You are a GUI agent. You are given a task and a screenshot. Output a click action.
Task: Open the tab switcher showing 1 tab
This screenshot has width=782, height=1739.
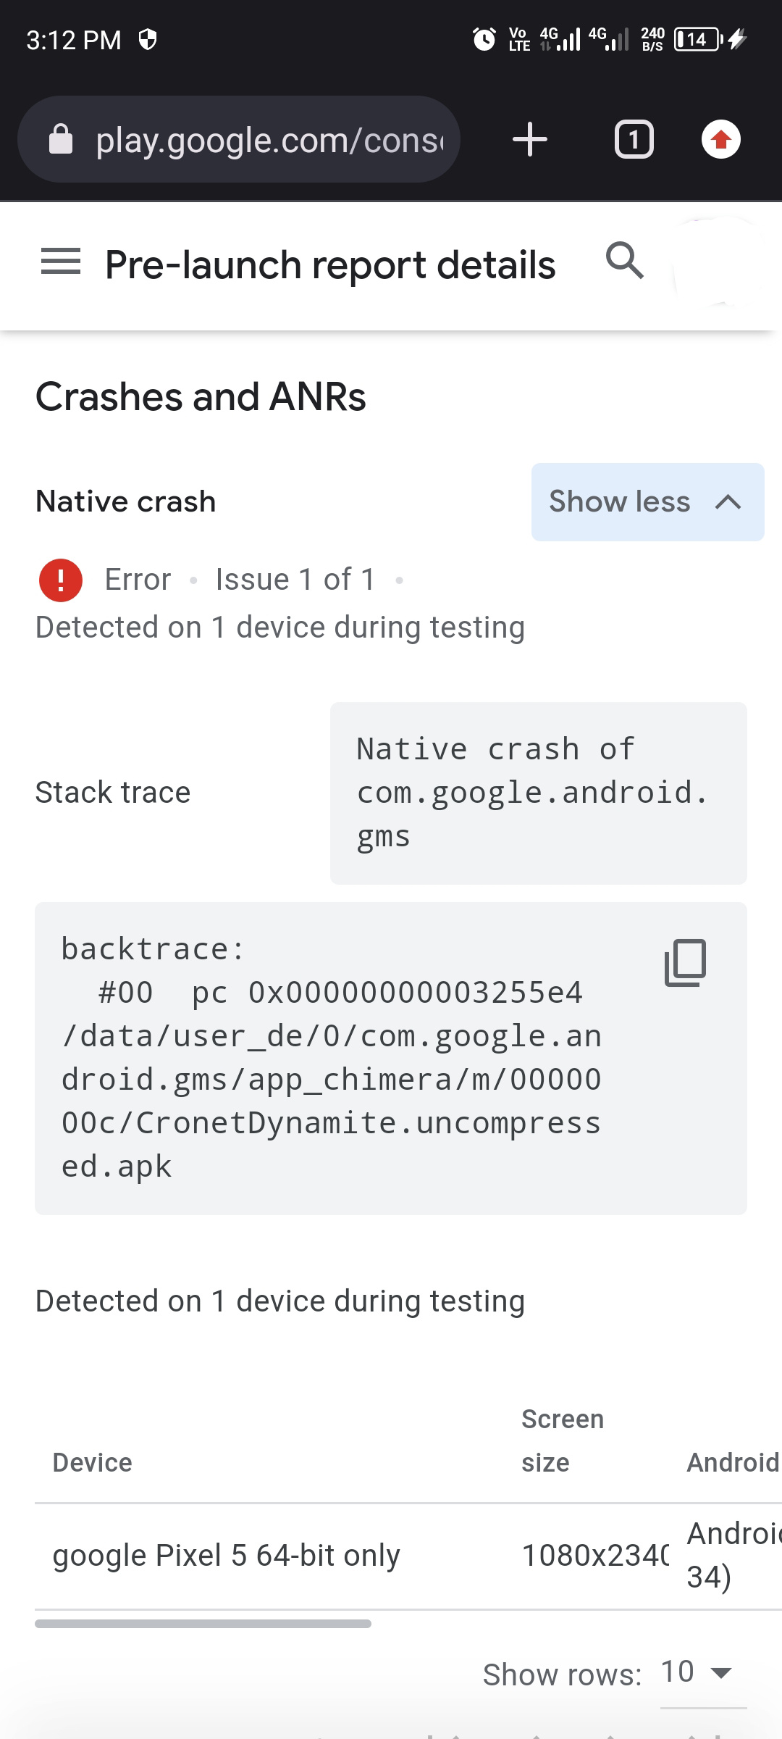[634, 139]
